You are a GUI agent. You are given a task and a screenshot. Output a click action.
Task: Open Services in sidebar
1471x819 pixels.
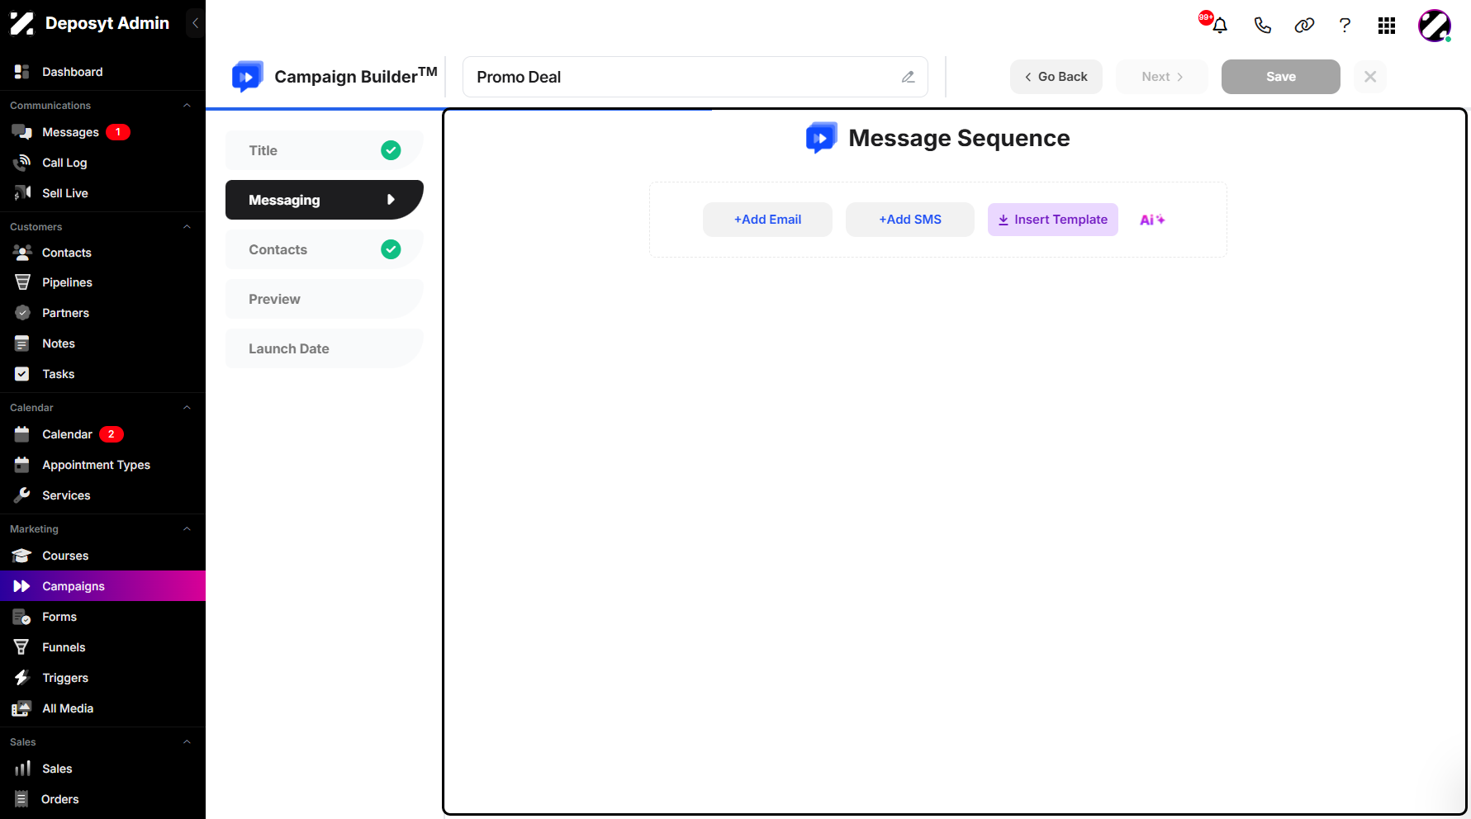[102, 495]
